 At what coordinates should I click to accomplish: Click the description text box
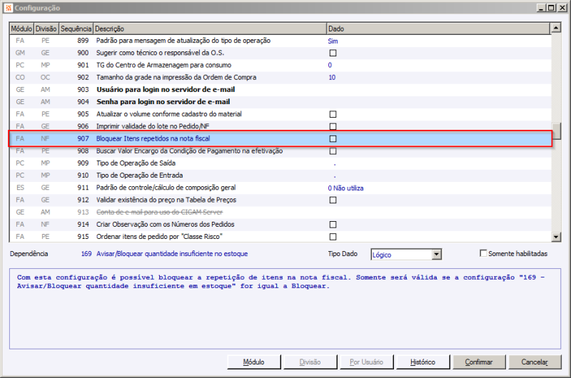coord(285,309)
